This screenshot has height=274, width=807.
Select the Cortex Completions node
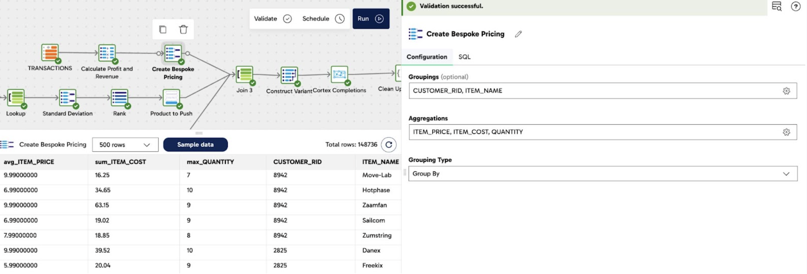[x=339, y=74]
